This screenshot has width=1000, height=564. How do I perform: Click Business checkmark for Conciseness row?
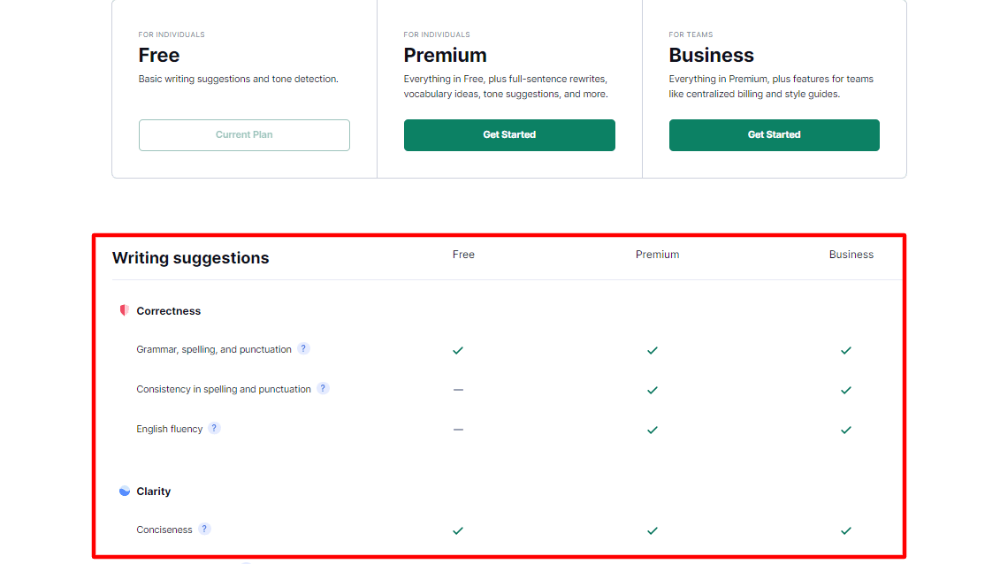845,531
